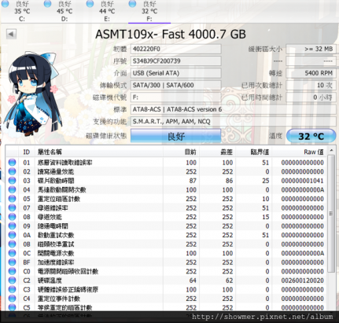Image resolution: width=339 pixels, height=323 pixels.
Task: Click the serial number field S34BJ9CF200739
Action: [175, 61]
